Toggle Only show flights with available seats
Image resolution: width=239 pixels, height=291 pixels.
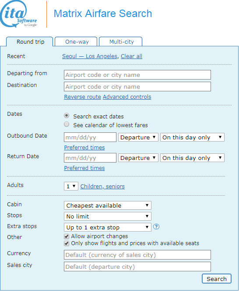point(67,243)
